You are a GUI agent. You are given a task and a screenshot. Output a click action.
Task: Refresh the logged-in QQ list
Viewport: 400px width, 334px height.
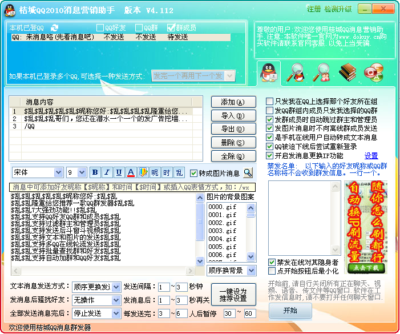point(54,27)
